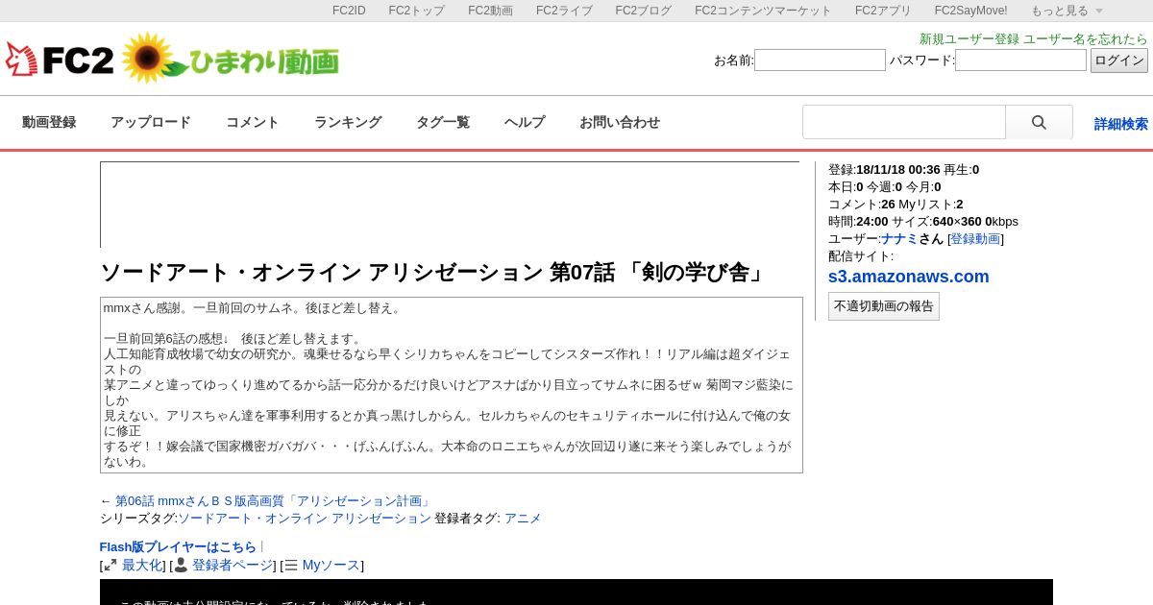The width and height of the screenshot is (1153, 605).
Task: Click ユーザー名を忘れたら link
Action: pyautogui.click(x=1086, y=39)
